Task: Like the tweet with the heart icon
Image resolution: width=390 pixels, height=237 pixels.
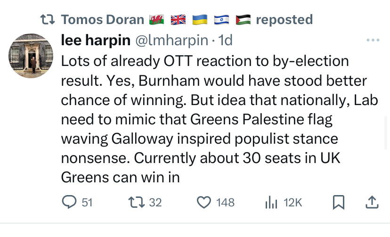Action: [x=204, y=202]
